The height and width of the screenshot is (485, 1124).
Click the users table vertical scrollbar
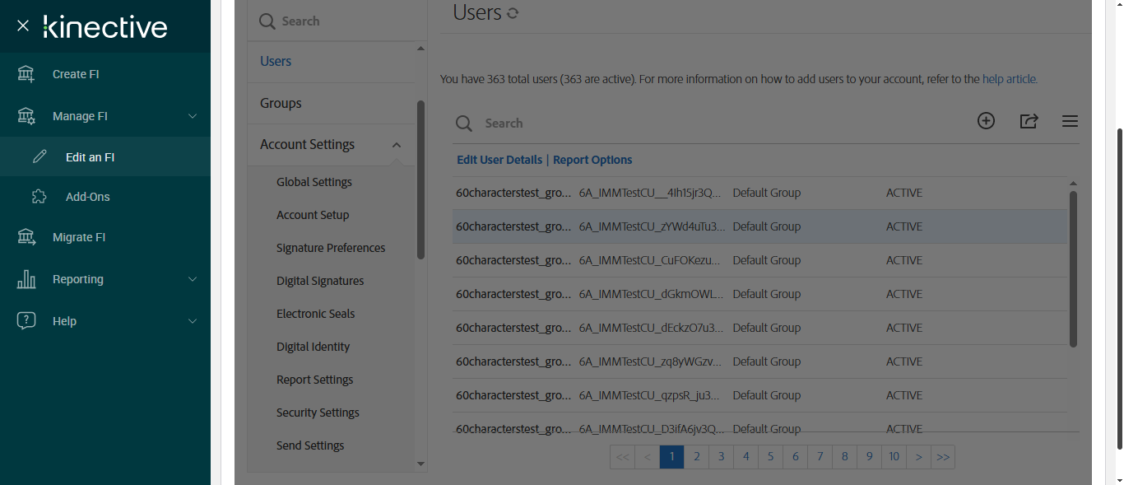[x=1073, y=268]
